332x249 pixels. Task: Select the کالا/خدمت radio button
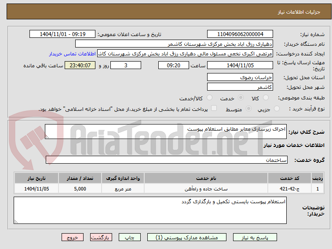coord(209,98)
